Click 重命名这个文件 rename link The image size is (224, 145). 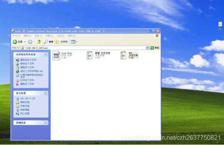pos(28,60)
